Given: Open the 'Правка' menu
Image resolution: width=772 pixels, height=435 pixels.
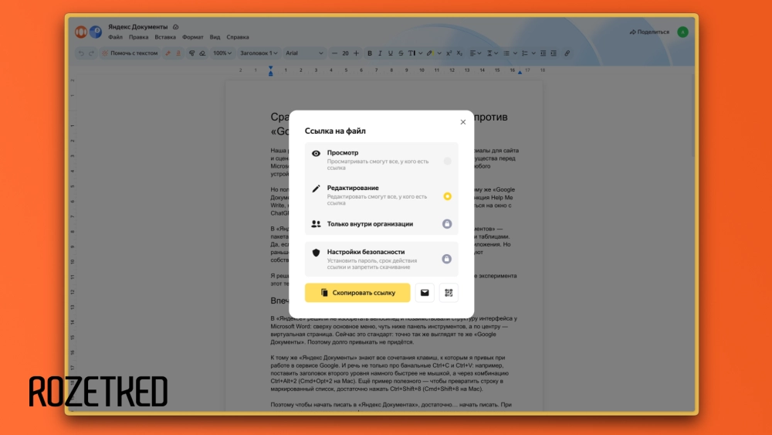Looking at the screenshot, I should (x=138, y=37).
